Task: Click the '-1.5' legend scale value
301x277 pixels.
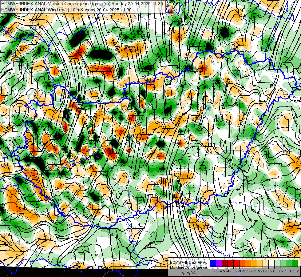Action: coord(257,271)
